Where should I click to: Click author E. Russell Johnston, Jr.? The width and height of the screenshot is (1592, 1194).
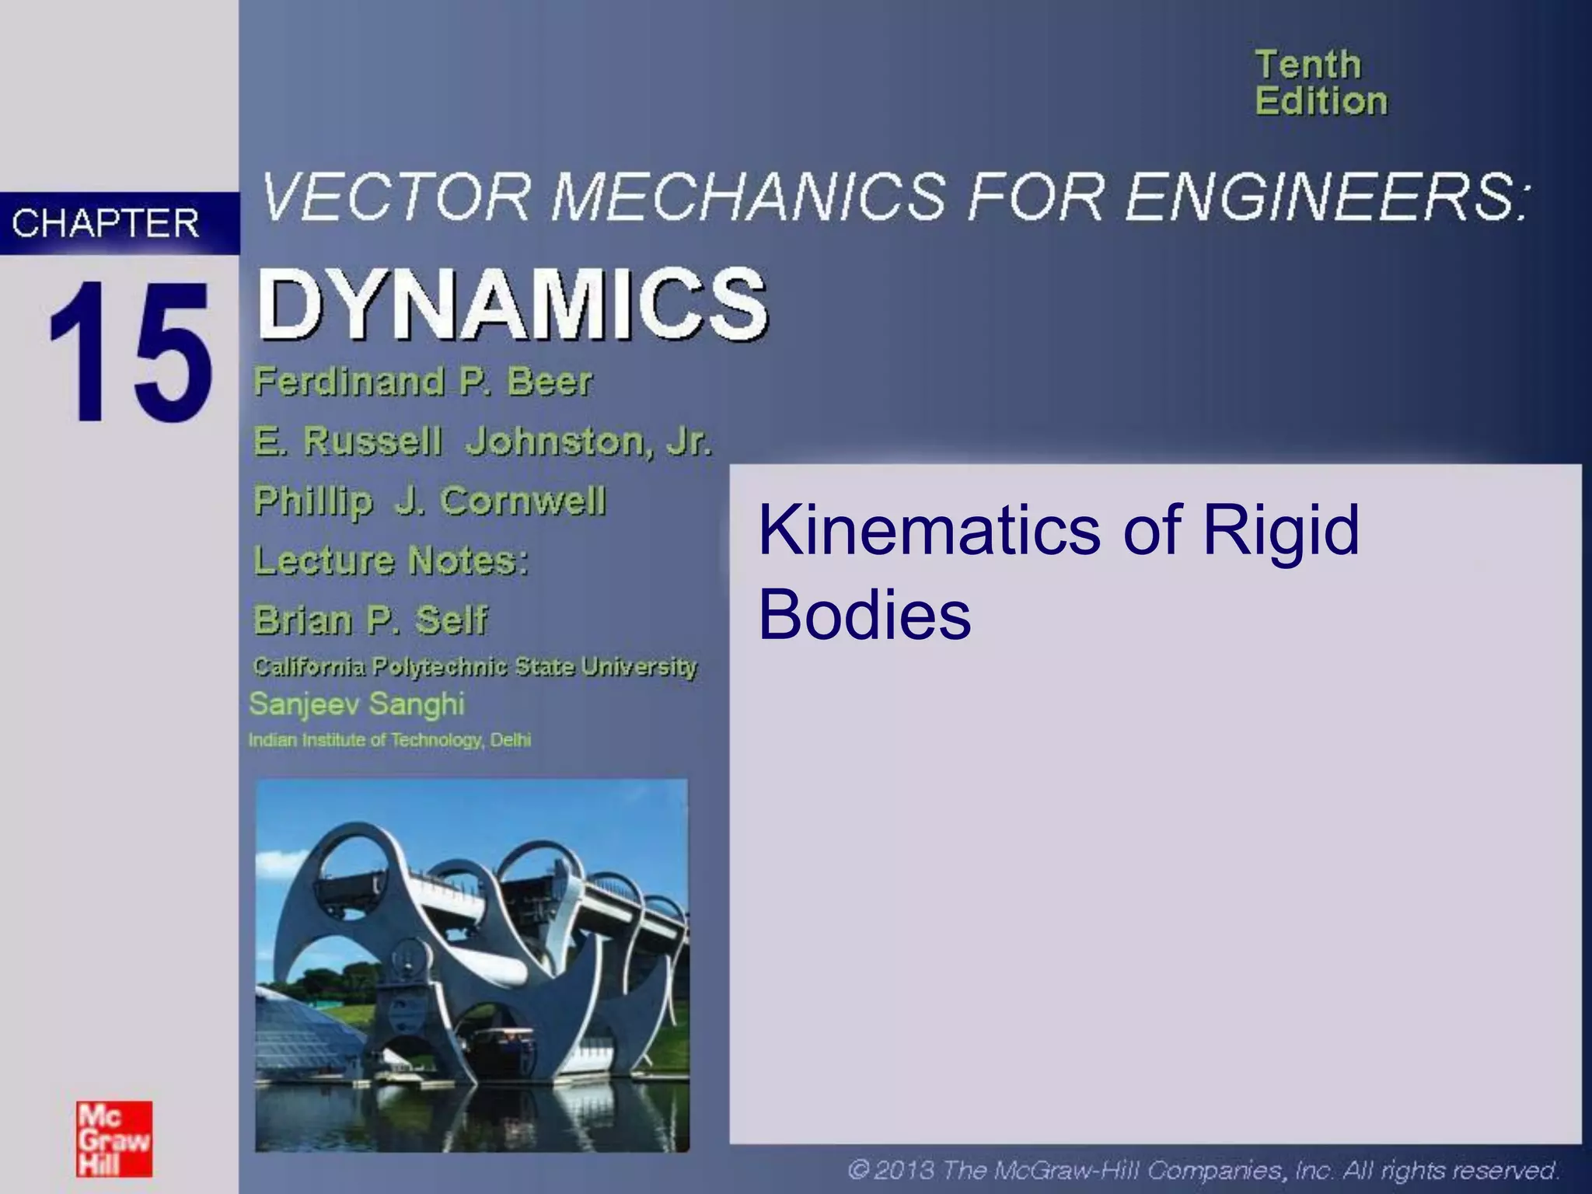click(x=482, y=442)
